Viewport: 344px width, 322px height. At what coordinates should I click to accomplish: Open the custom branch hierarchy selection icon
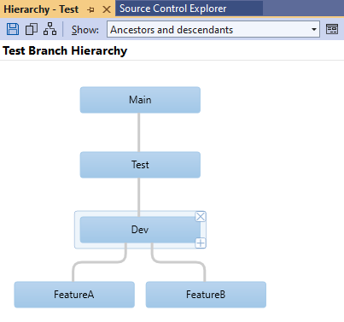[50, 29]
